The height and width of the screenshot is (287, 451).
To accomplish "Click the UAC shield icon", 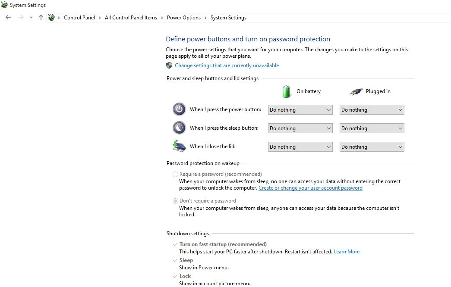I will 169,66.
